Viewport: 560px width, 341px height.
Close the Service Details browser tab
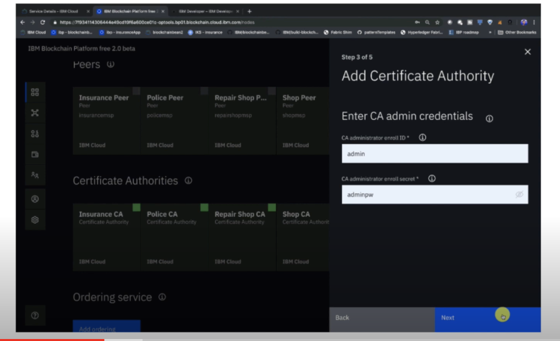(x=88, y=11)
